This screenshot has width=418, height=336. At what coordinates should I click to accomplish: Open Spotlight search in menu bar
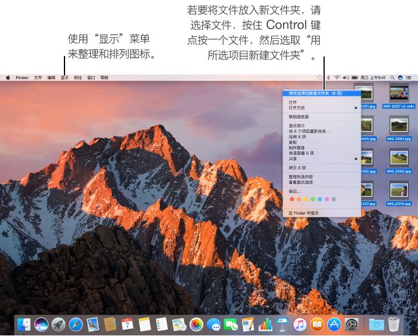click(x=392, y=77)
